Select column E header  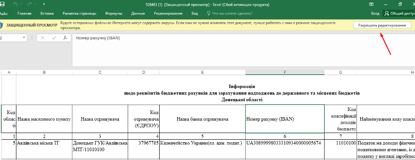coord(202,72)
